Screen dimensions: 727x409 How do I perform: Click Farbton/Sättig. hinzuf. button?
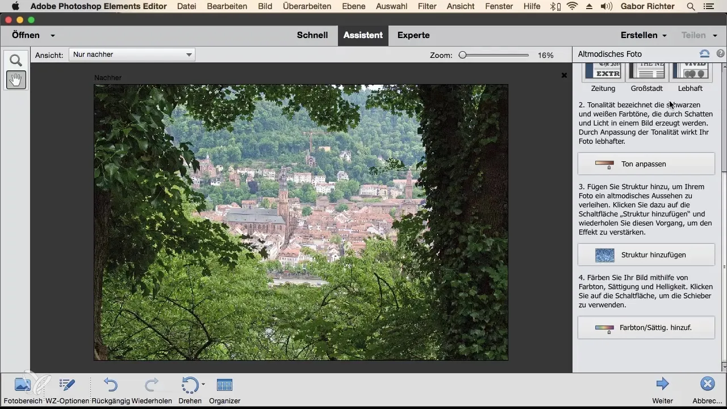(646, 328)
